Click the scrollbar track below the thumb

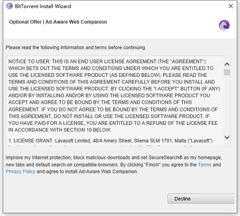[227, 105]
